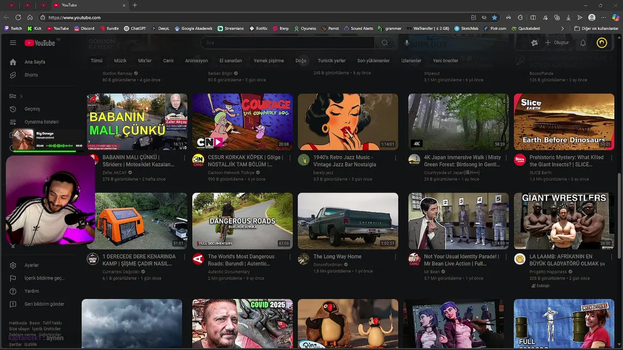Select the Yeni öneriler filter chip
The width and height of the screenshot is (623, 350).
point(445,61)
